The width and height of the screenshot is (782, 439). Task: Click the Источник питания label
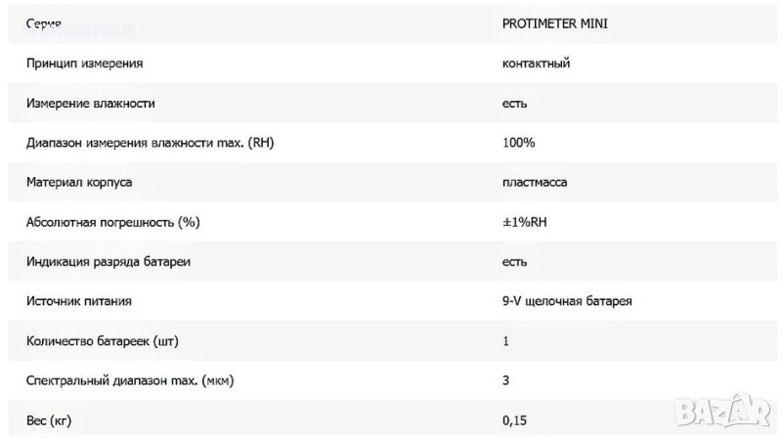click(79, 301)
